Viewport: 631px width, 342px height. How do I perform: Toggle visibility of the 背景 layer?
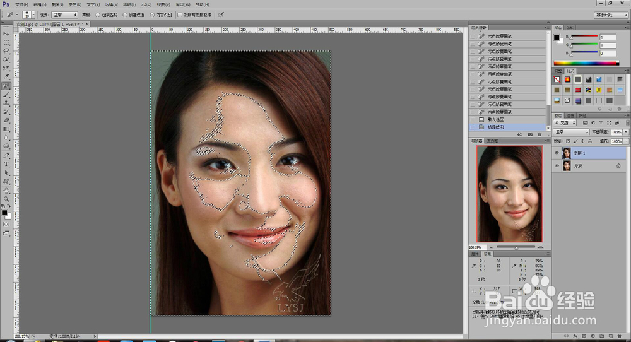coord(557,166)
